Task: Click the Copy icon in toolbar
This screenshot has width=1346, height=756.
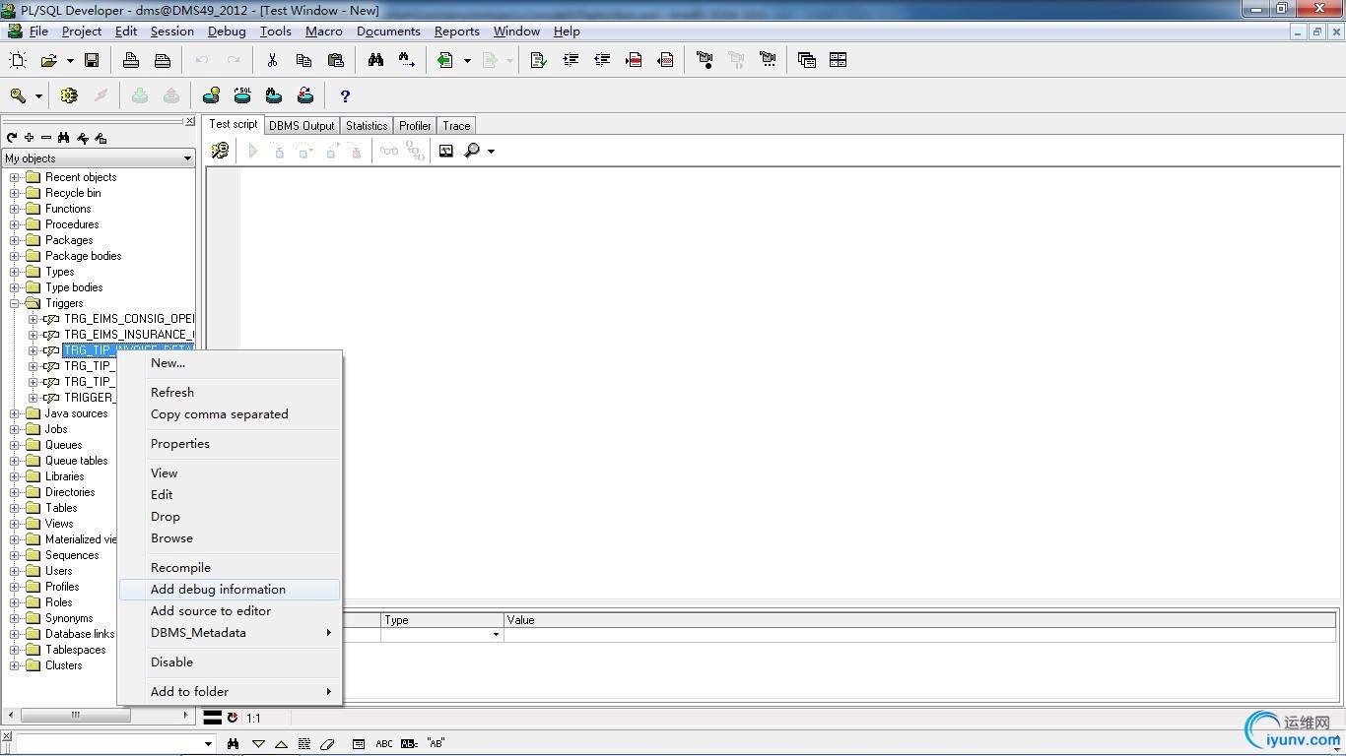Action: click(303, 60)
